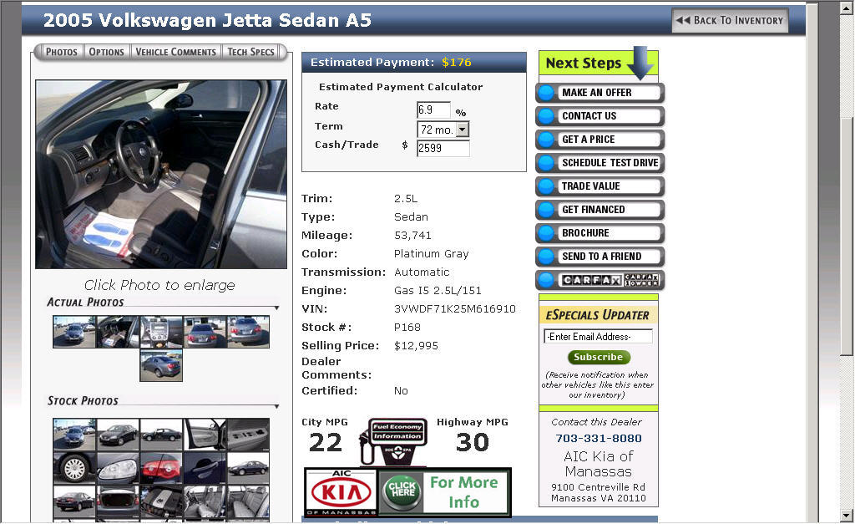
Task: Select stock photo of the engine bay
Action: click(161, 501)
